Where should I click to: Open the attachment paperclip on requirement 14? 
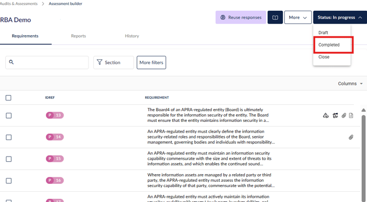pyautogui.click(x=351, y=137)
